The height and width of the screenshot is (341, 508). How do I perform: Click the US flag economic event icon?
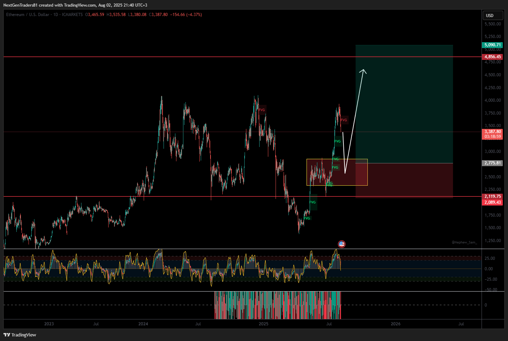click(342, 244)
